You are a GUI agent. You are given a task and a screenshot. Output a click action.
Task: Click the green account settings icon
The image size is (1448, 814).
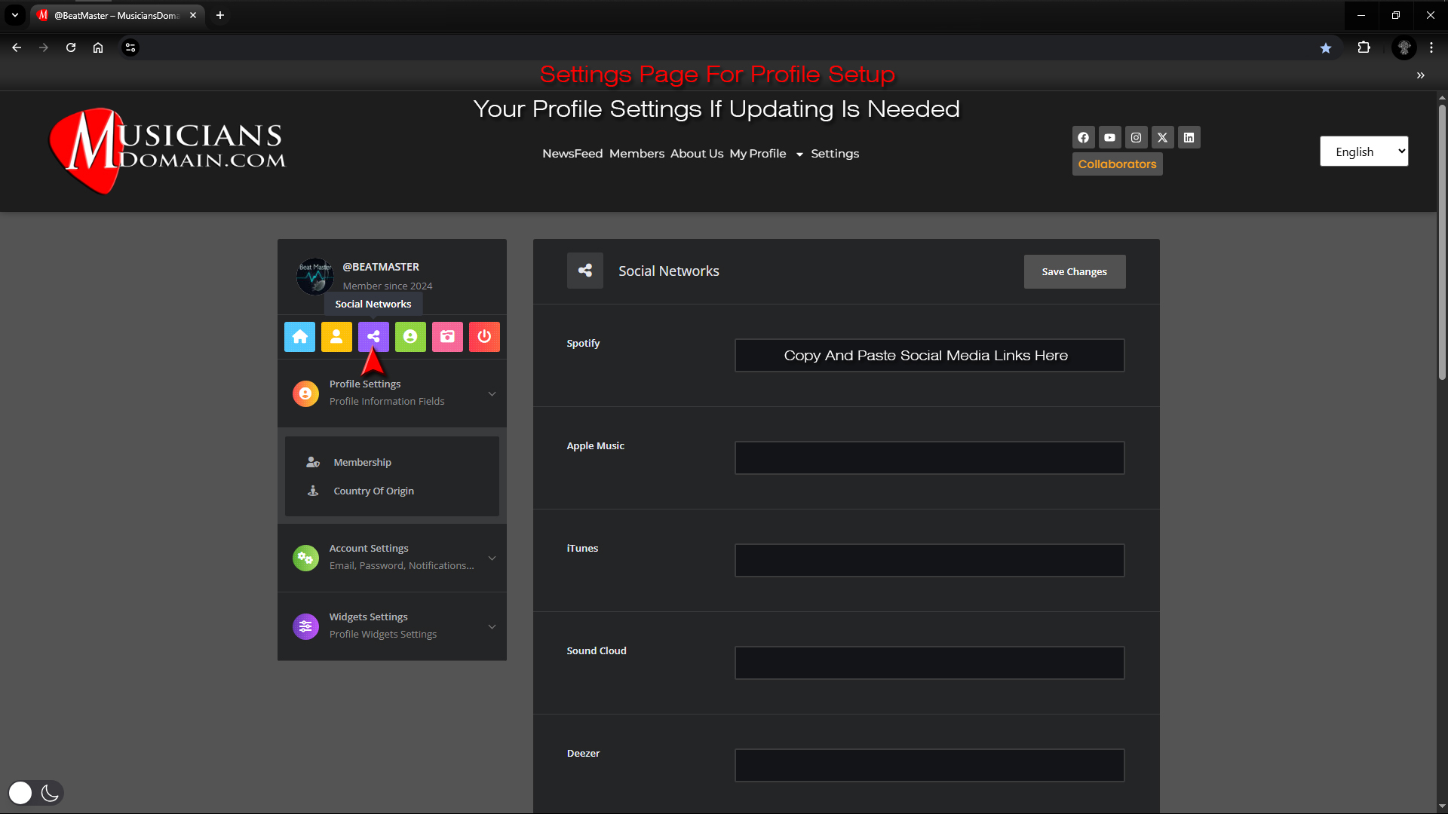410,337
